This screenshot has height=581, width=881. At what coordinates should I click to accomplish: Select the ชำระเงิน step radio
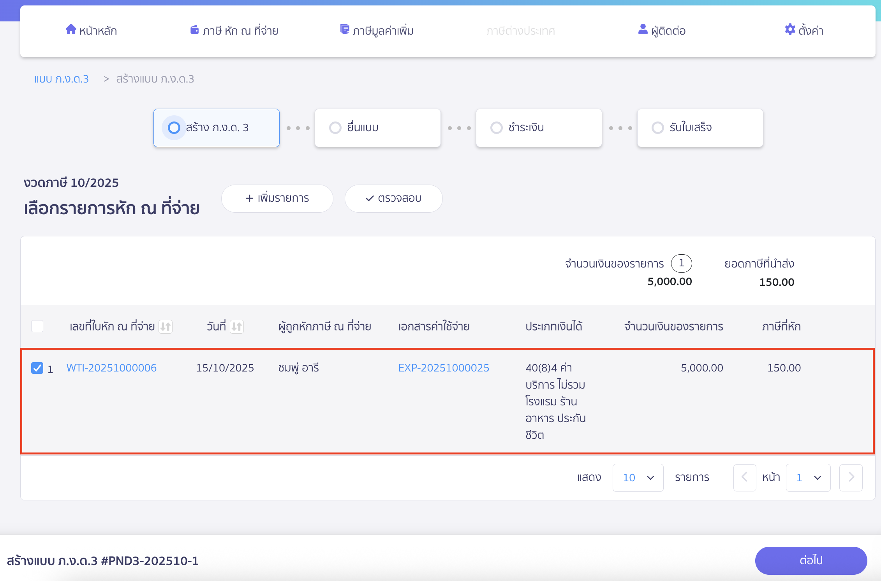tap(497, 128)
